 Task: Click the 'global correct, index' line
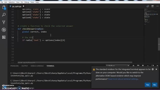(x=34, y=32)
